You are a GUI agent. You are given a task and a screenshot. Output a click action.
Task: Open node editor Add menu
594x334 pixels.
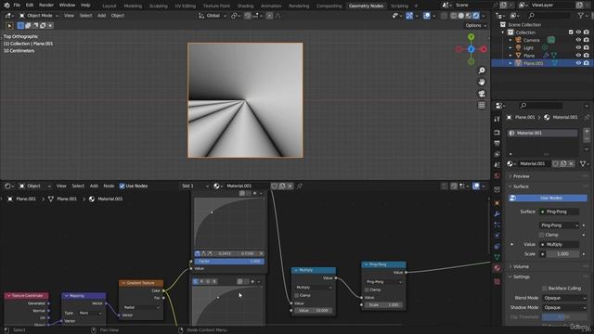click(94, 186)
